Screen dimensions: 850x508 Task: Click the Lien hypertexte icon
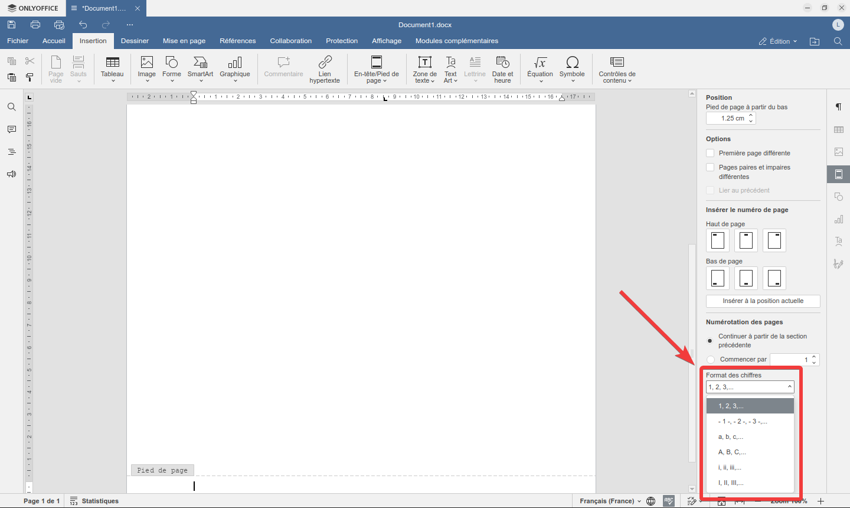[x=325, y=69]
